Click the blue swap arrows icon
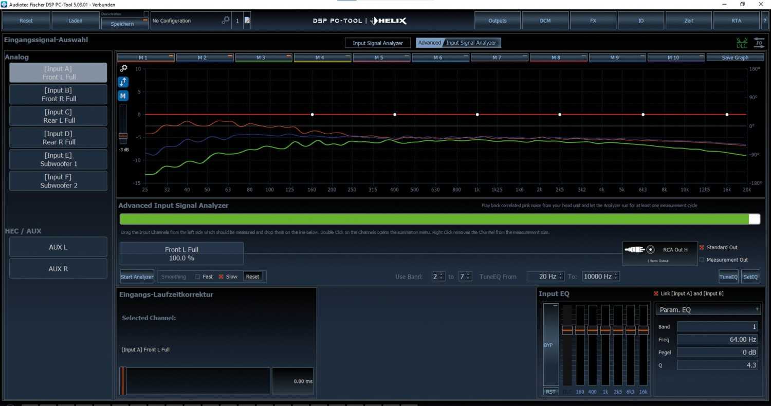The image size is (771, 406). pos(123,82)
